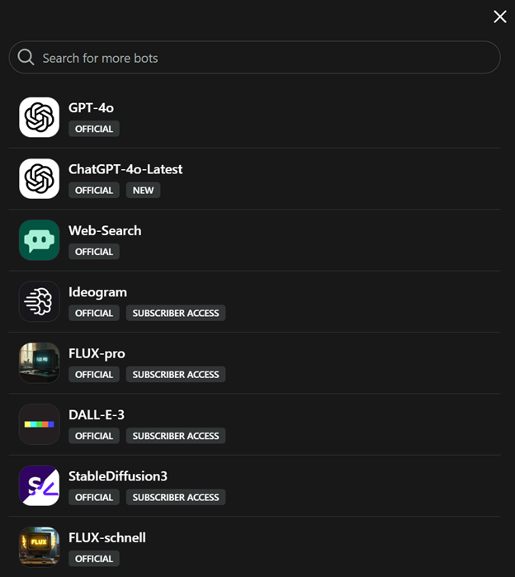The image size is (515, 577).
Task: Click the FLUX-schnell neon sign icon
Action: (39, 546)
